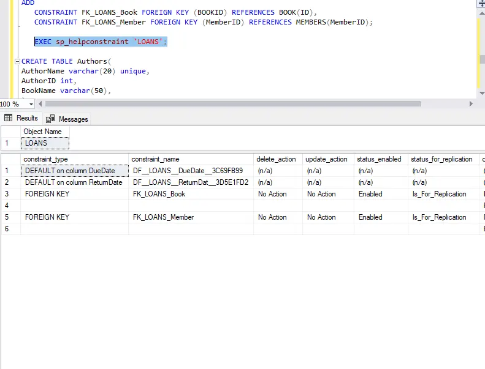Select update_action No Action for FK_LOANS_Member
This screenshot has height=369, width=485.
pos(328,217)
